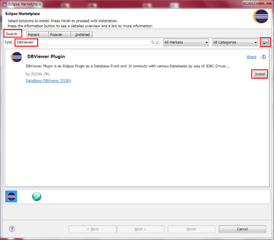
Task: Open the All Categories dropdown
Action: point(235,42)
